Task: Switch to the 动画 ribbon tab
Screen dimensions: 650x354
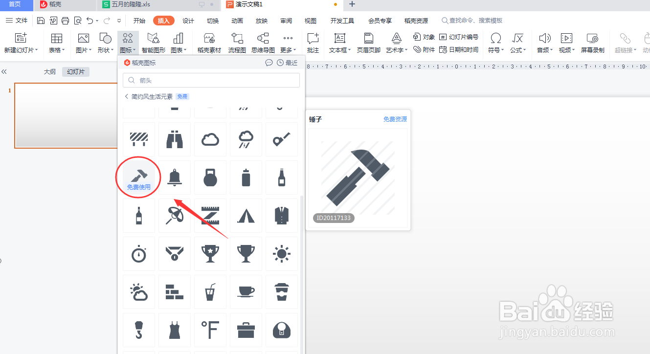Action: point(237,21)
